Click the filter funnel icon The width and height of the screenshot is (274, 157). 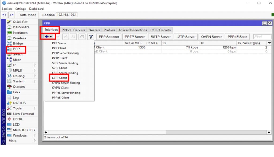point(91,37)
